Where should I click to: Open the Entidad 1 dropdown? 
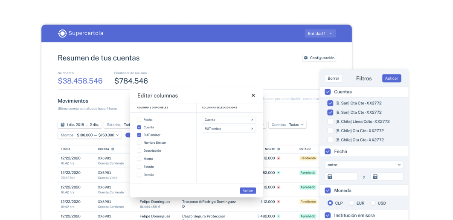[x=320, y=34]
